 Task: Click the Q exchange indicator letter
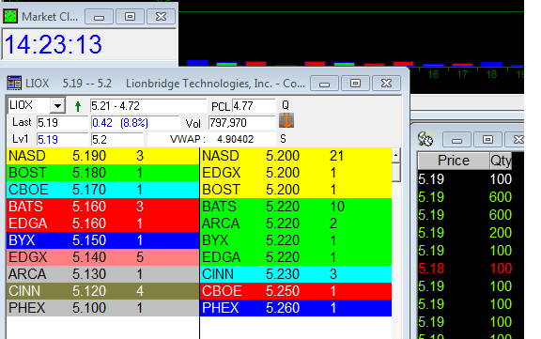coord(285,105)
